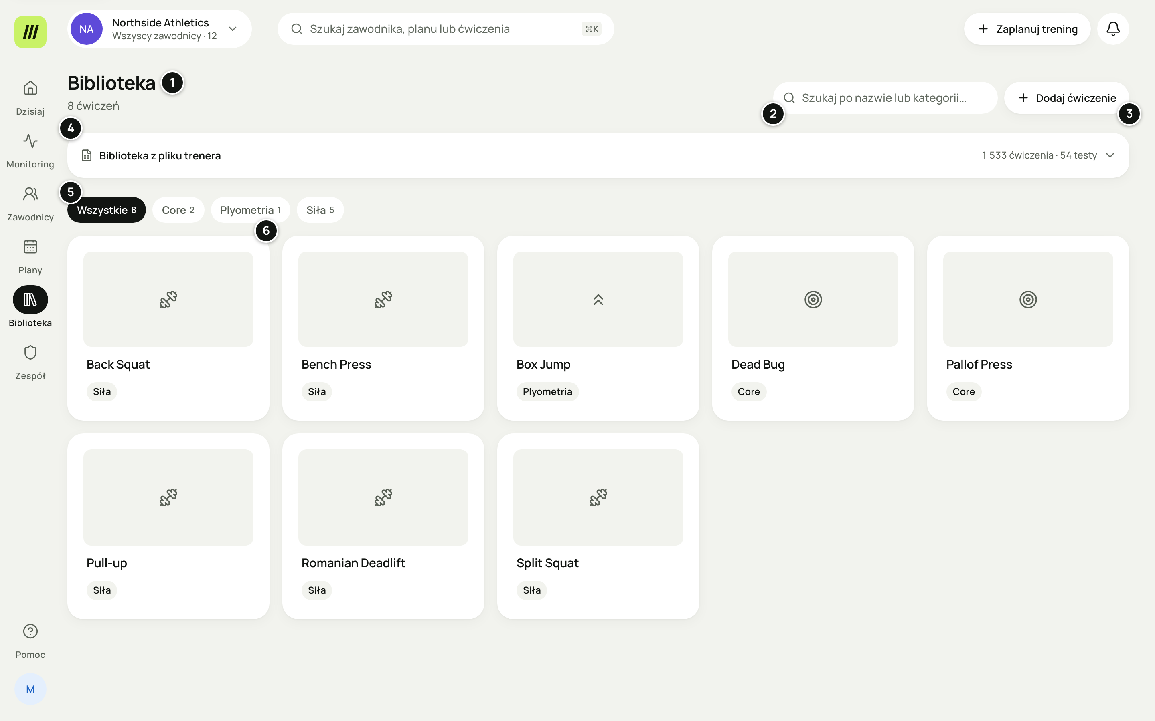1155x721 pixels.
Task: Filter by Core category
Action: [x=178, y=210]
